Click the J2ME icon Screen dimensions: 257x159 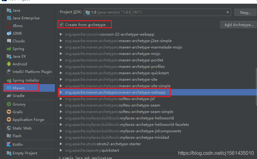coord(9,33)
